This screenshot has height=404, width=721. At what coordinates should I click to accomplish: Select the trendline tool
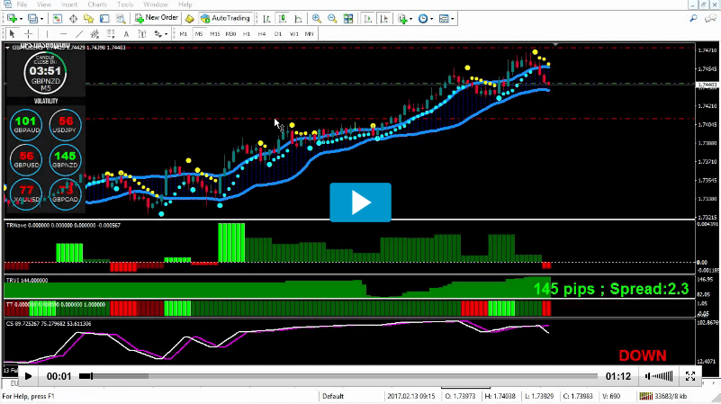pyautogui.click(x=79, y=33)
